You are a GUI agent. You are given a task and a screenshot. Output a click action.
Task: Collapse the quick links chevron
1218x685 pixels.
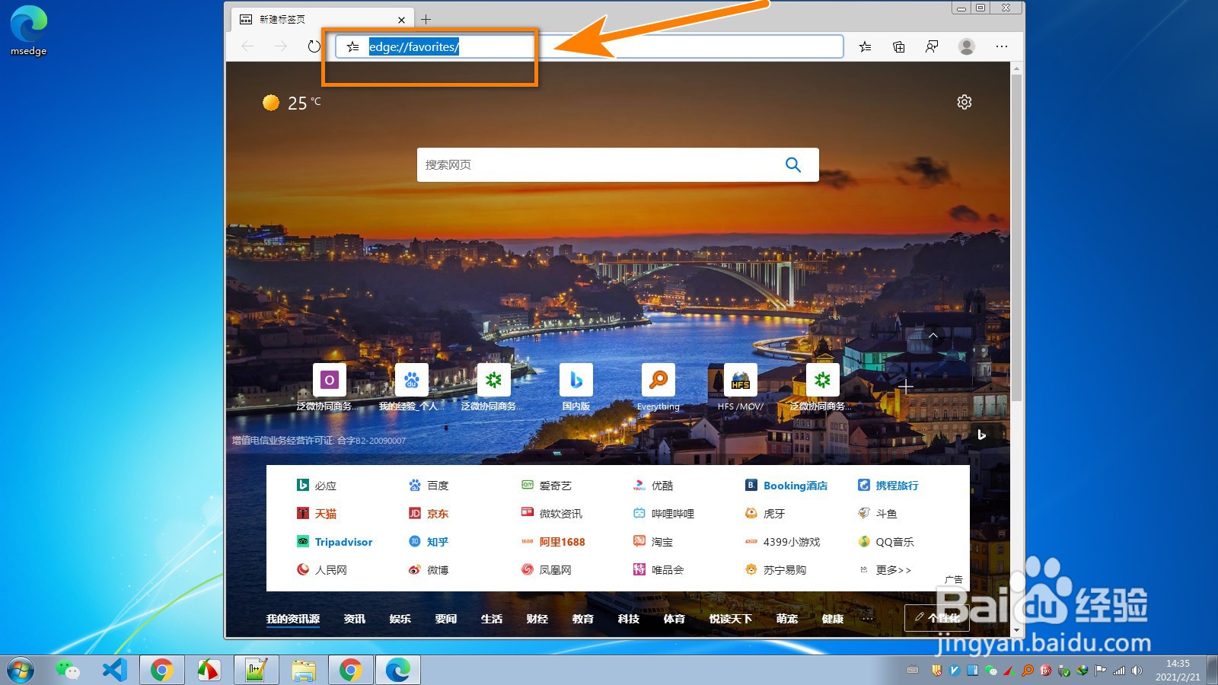point(933,335)
